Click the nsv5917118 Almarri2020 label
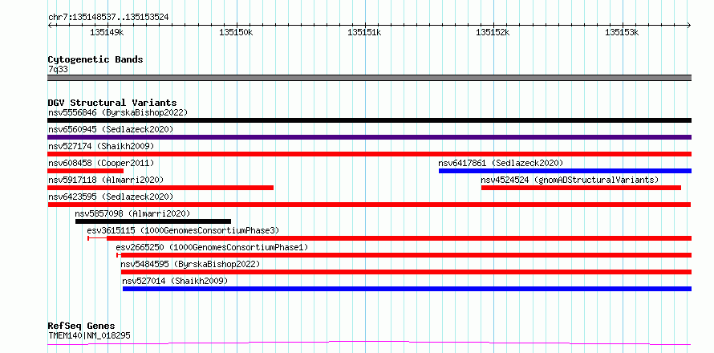 (106, 180)
